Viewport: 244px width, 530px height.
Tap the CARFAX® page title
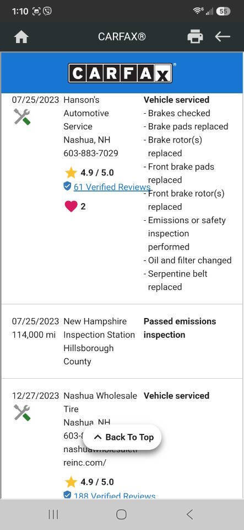click(122, 36)
